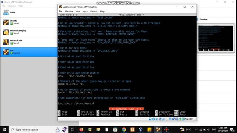The image size is (237, 133).
Task: Click the VirtualBox icon in uas window title
Action: point(60,7)
